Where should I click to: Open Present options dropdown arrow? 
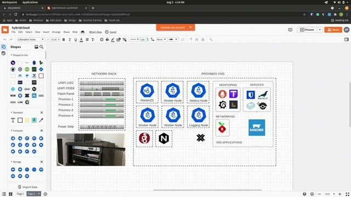coord(320,30)
